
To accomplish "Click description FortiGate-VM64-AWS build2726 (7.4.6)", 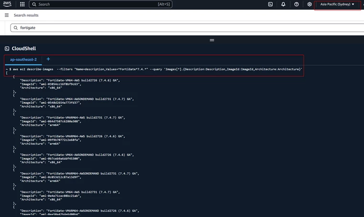I will pyautogui.click(x=70, y=80).
